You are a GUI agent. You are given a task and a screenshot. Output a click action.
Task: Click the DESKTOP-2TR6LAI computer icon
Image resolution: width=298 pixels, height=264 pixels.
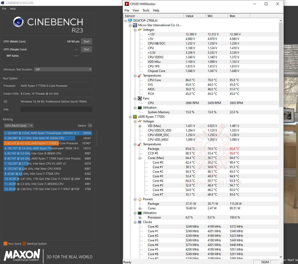(130, 20)
